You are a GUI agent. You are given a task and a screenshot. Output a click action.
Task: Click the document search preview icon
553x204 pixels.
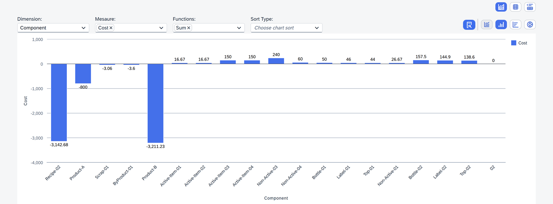coord(469,25)
